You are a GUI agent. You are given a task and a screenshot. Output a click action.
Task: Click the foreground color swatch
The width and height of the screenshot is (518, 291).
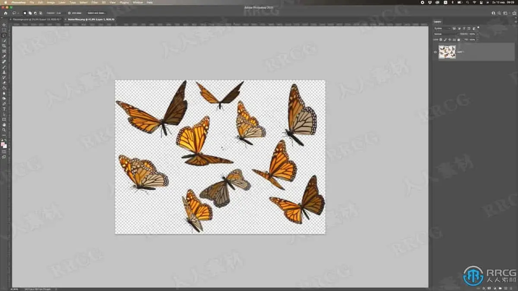[3, 144]
